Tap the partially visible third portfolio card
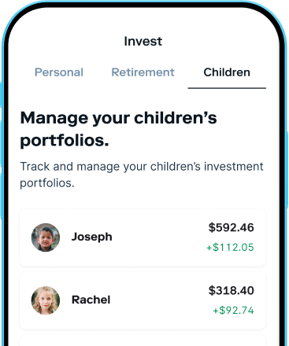 (143, 340)
